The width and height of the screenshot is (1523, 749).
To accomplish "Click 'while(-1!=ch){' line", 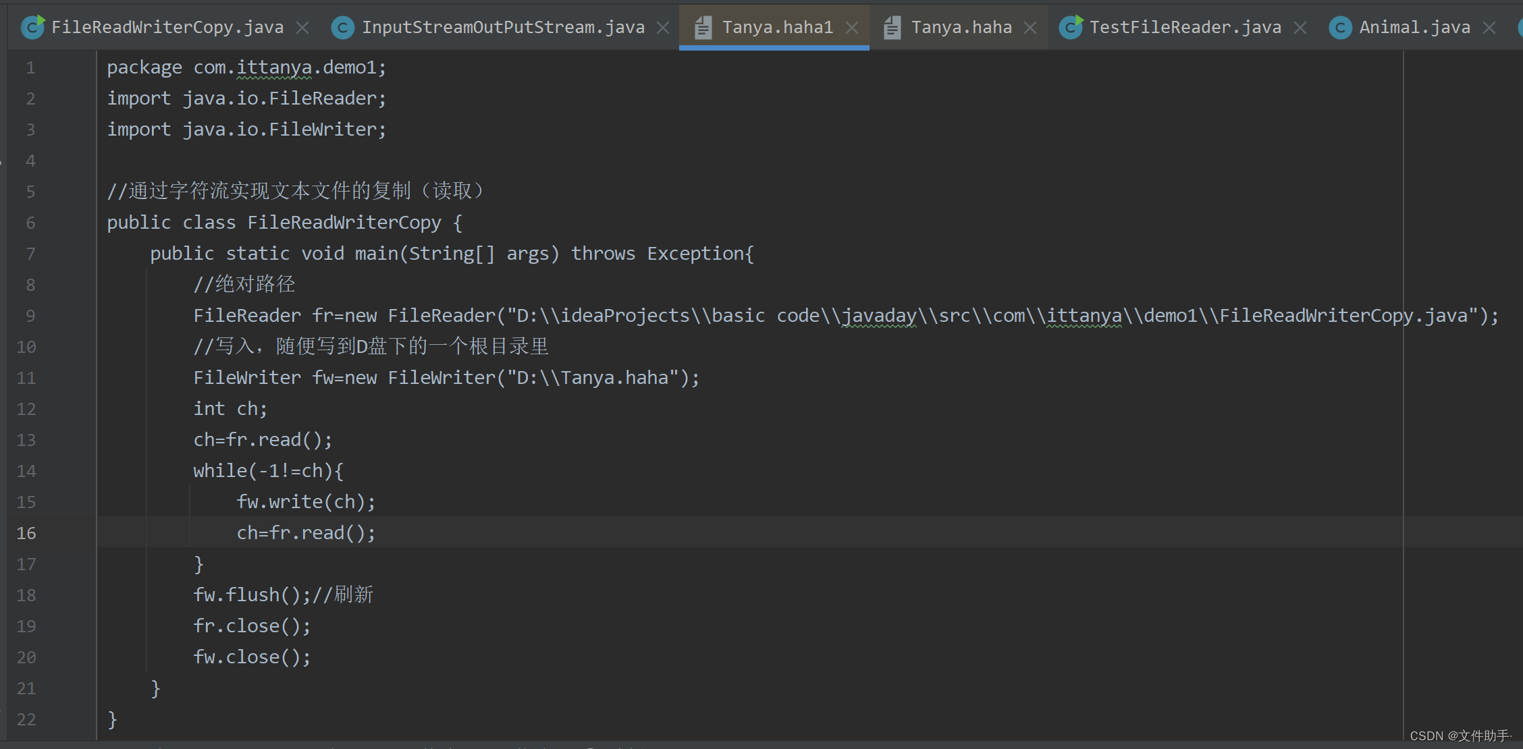I will 268,471.
